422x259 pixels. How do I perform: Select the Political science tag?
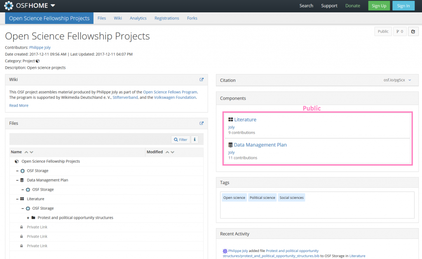click(262, 198)
